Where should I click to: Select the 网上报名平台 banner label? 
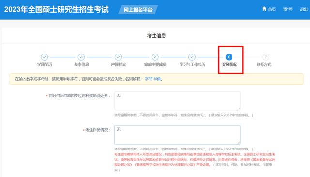pyautogui.click(x=138, y=10)
